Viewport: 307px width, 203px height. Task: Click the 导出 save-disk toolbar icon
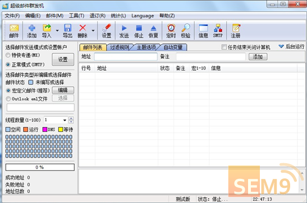(x=67, y=31)
